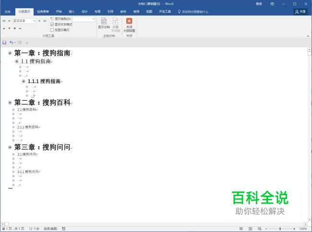Viewport: 312px width, 232px height.
Task: Expand selected outline item plus icon
Action: (14, 28)
